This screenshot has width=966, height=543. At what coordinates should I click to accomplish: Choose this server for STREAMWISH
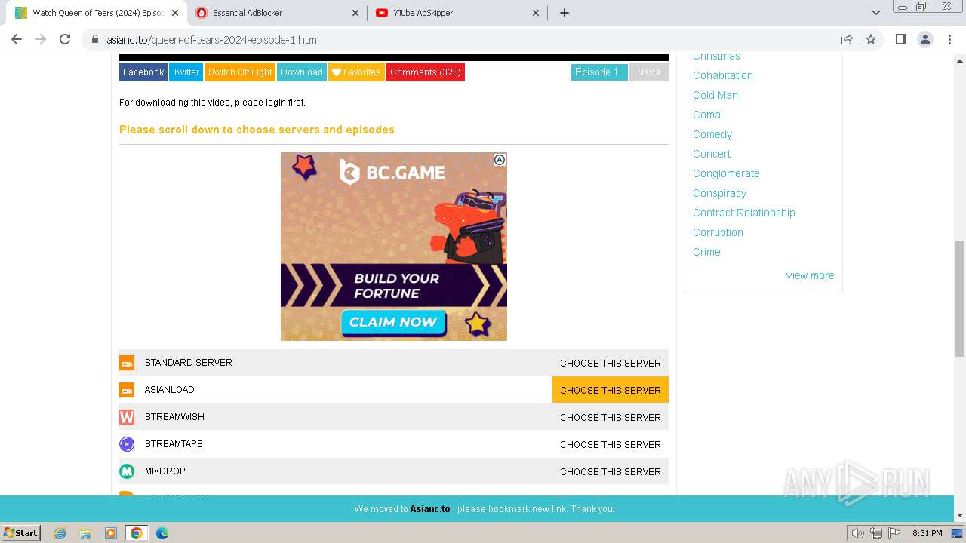tap(611, 417)
